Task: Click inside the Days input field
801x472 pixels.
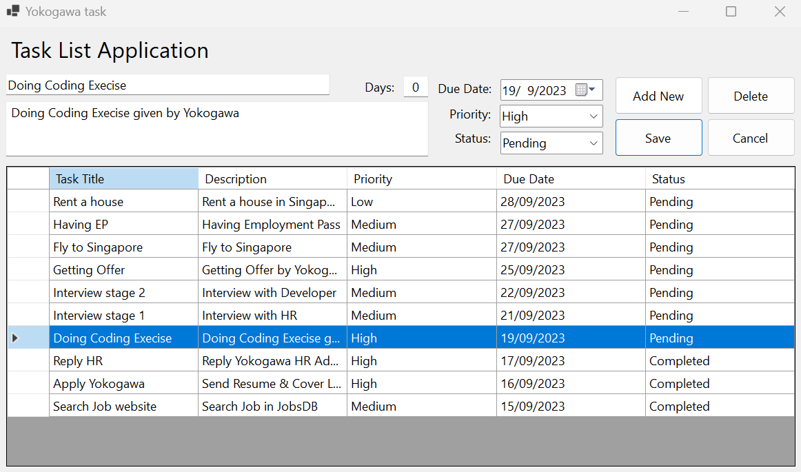Action: click(415, 87)
